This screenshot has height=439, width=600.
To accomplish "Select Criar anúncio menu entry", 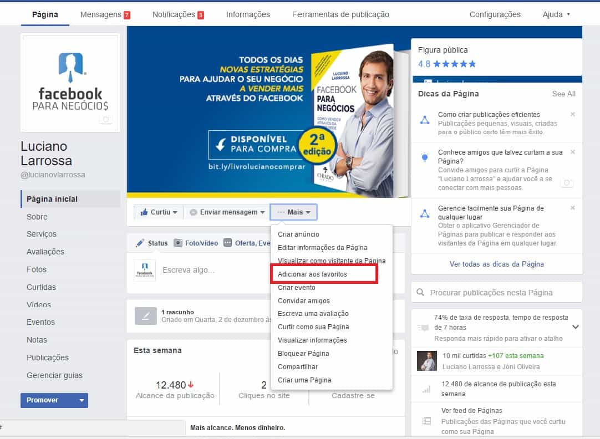I will [298, 234].
